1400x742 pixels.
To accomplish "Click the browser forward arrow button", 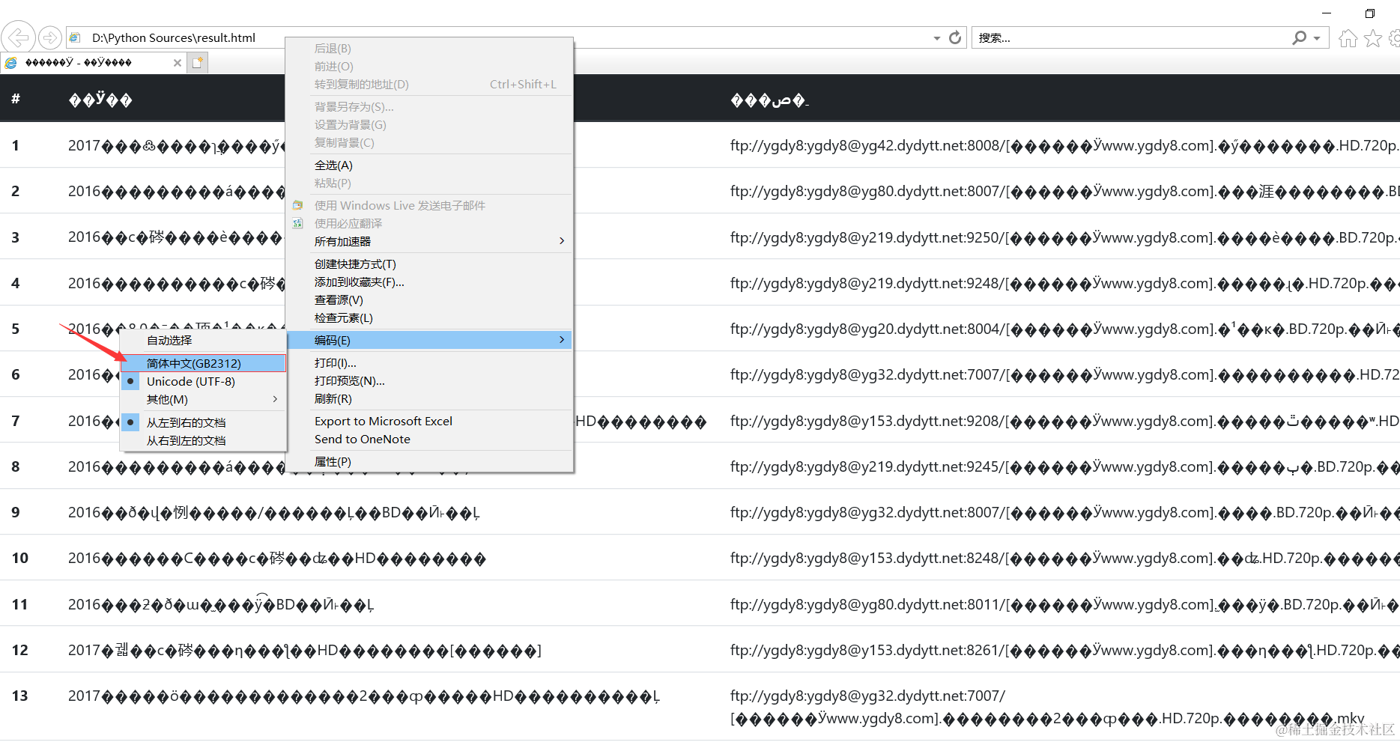I will coord(49,37).
